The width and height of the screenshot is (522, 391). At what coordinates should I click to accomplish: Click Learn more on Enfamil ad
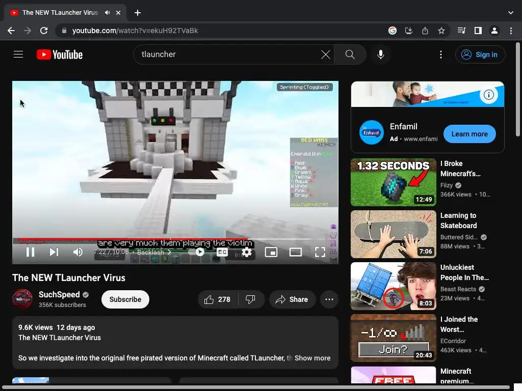coord(469,134)
